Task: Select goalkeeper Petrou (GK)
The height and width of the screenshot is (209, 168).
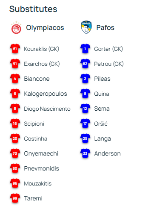Action: [x=109, y=64]
